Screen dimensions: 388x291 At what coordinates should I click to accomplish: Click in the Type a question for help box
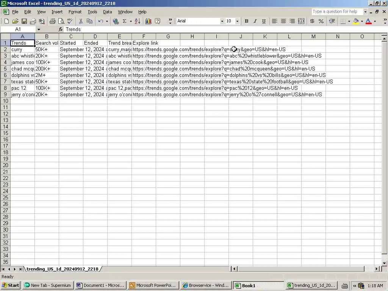(337, 12)
